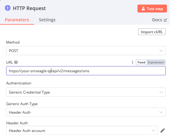Expand Header Auth account selector
170x135 pixels.
82,130
